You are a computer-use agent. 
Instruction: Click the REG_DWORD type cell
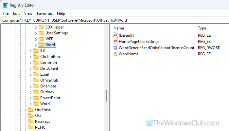click(x=209, y=48)
